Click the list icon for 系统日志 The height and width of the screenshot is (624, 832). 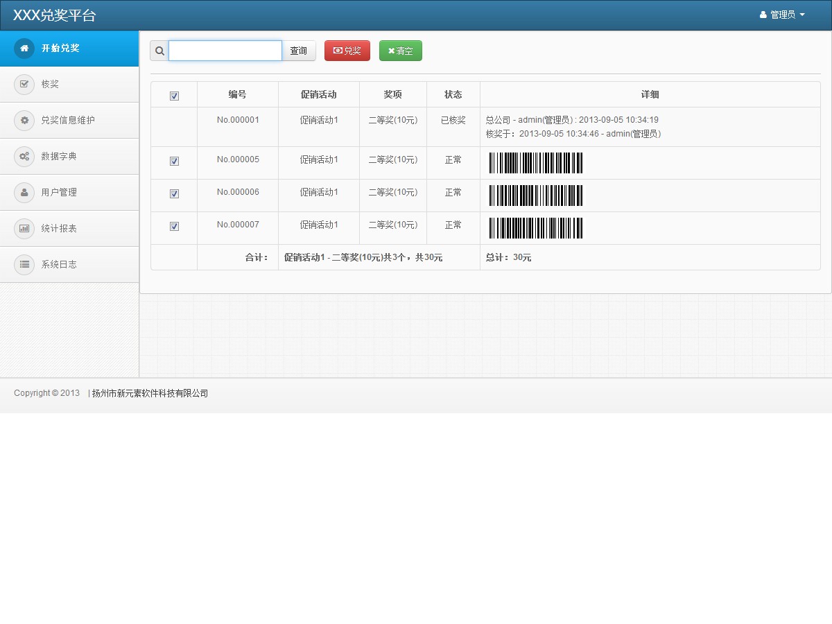point(24,265)
